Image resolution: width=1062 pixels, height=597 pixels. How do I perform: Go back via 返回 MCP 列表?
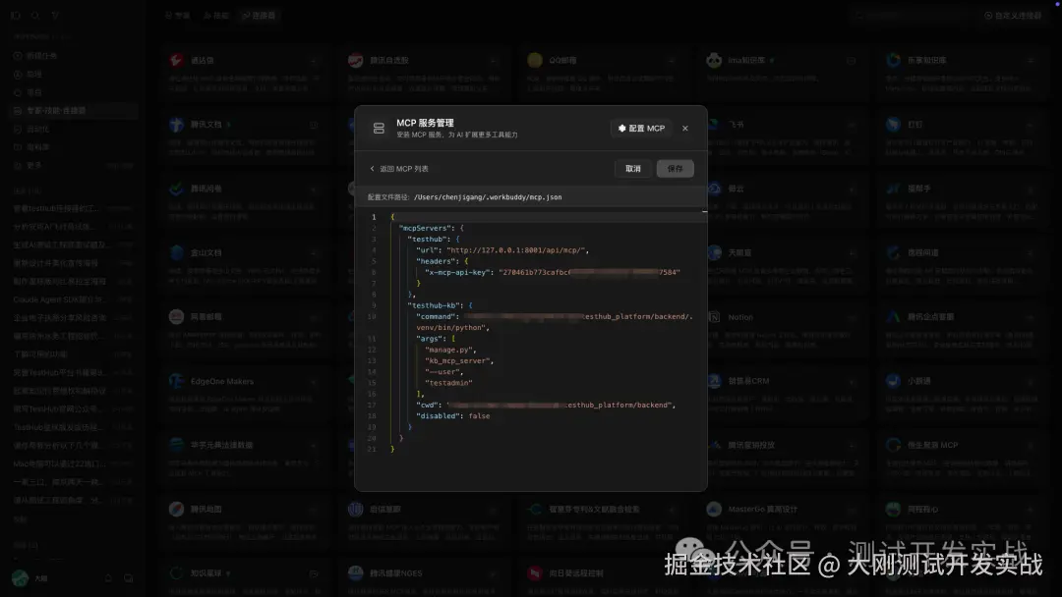pyautogui.click(x=404, y=168)
